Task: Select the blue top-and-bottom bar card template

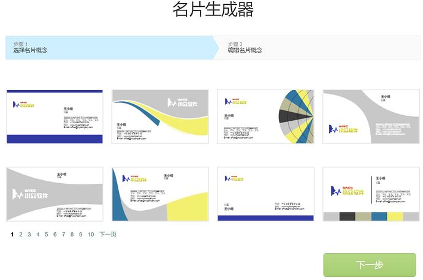Action: 55,116
